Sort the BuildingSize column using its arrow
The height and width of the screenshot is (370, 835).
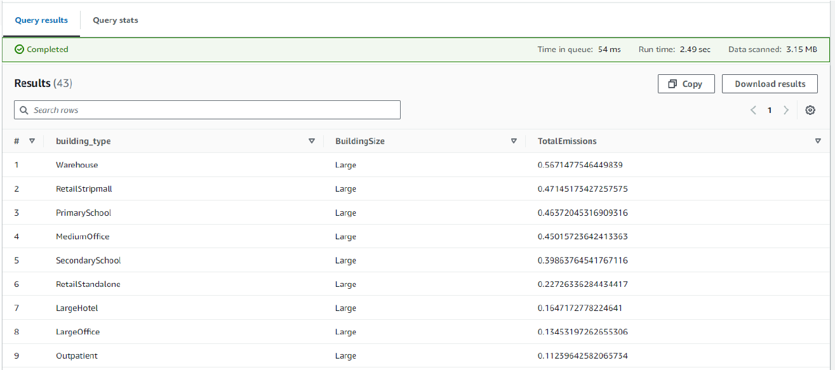click(x=514, y=141)
